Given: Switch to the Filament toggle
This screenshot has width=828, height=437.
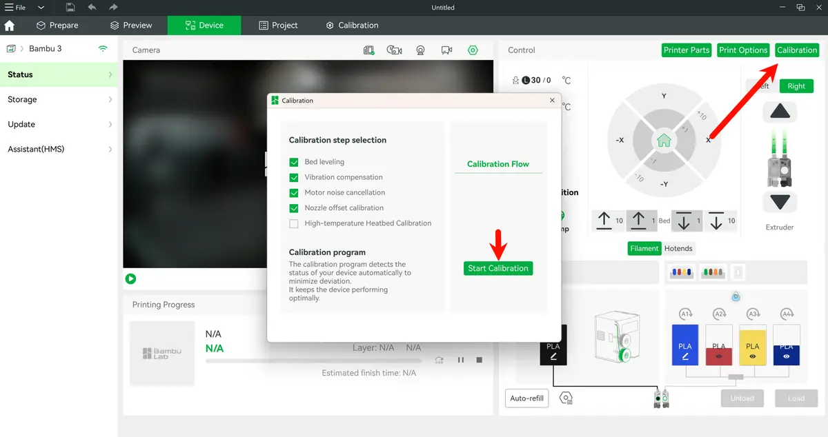Looking at the screenshot, I should [644, 248].
